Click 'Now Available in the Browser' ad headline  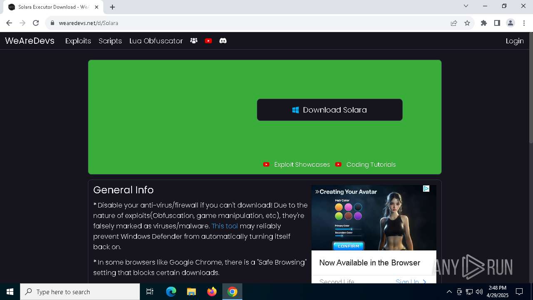[370, 263]
